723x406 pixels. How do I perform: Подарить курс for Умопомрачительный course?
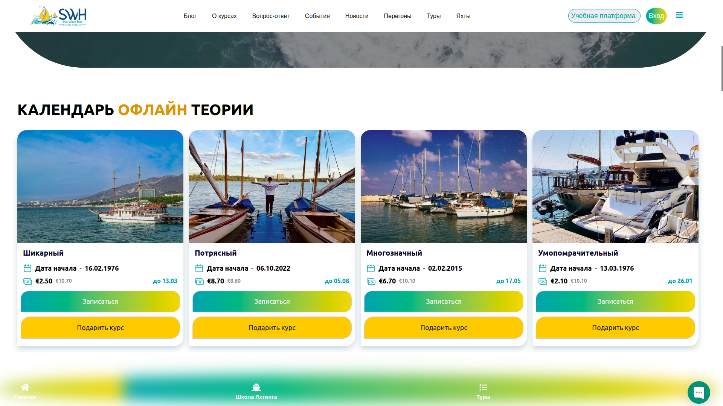pyautogui.click(x=615, y=328)
